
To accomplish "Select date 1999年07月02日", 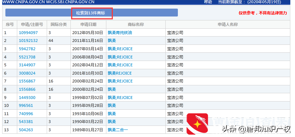I will pyautogui.click(x=88, y=98).
